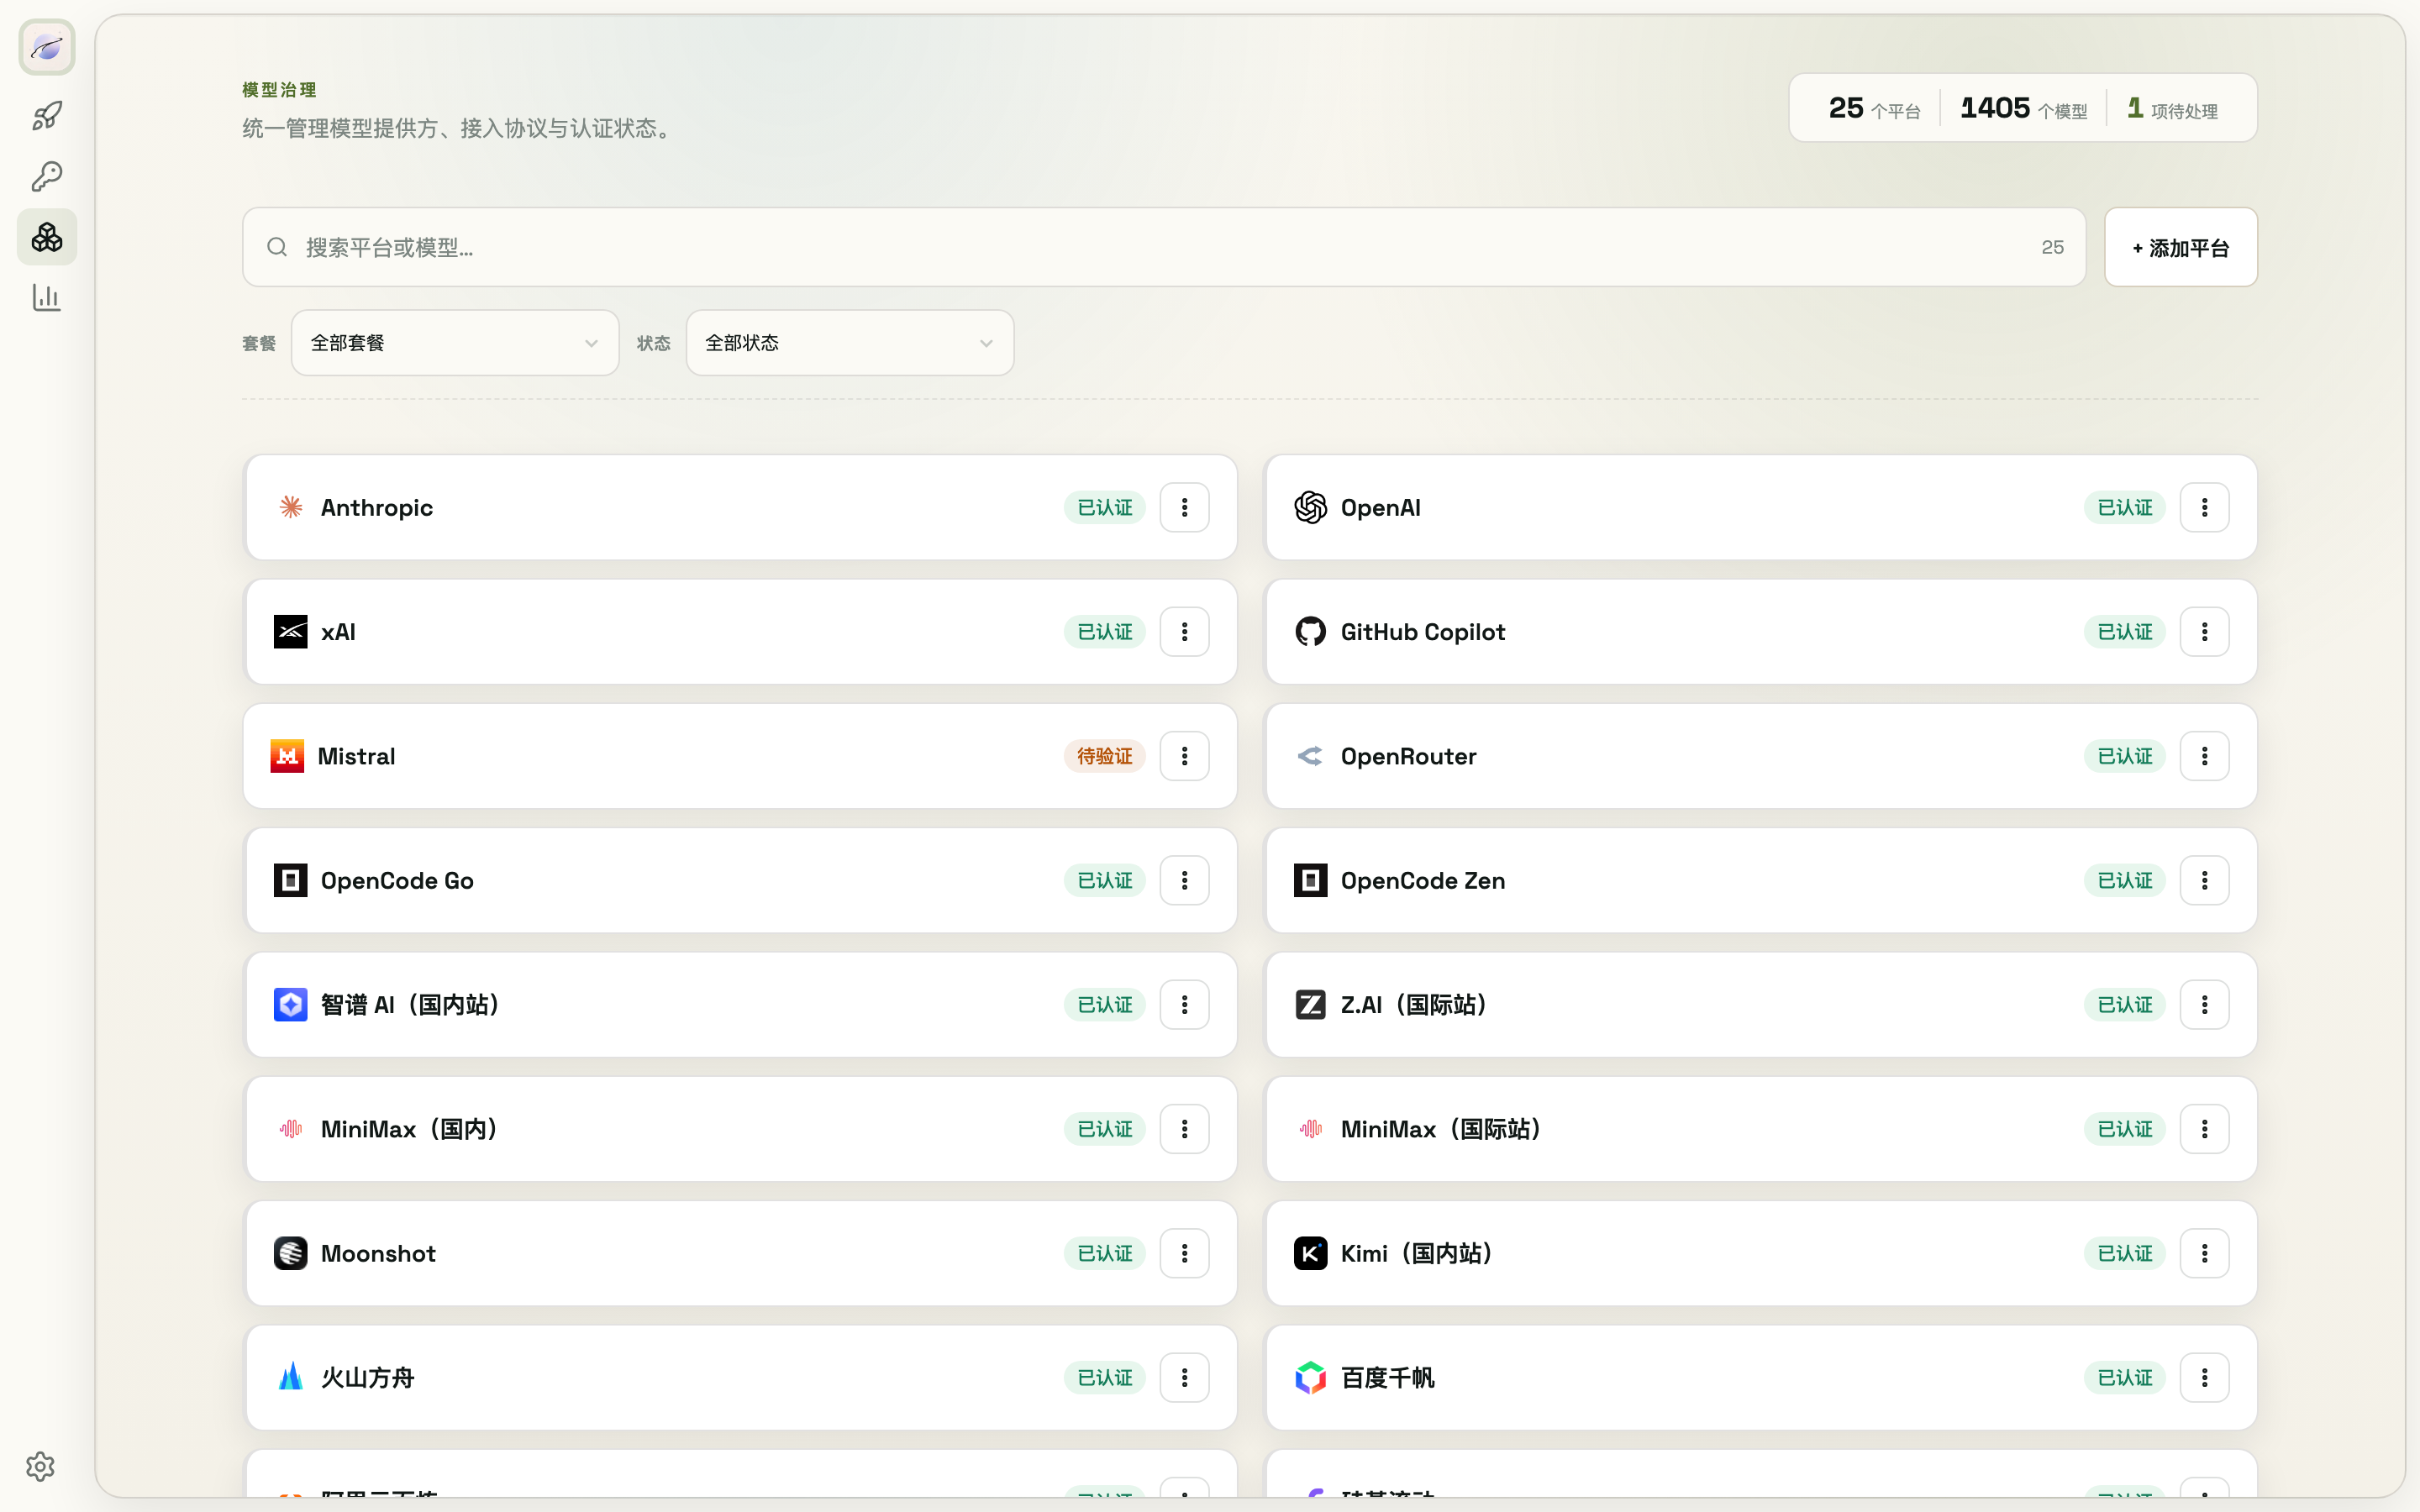The image size is (2420, 1512).
Task: Open the 全部状态 status dropdown
Action: 850,343
